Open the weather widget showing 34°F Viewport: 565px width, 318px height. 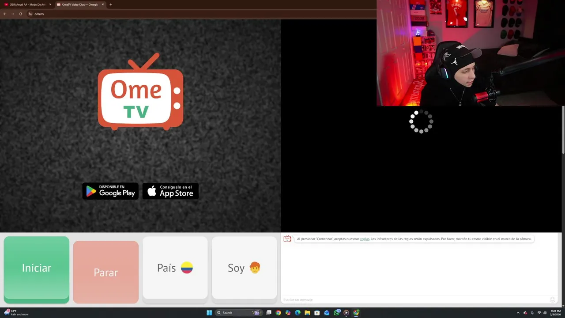tap(16, 313)
